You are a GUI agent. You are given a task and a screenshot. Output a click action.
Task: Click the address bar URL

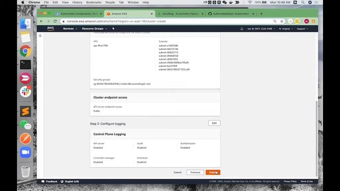(x=116, y=21)
